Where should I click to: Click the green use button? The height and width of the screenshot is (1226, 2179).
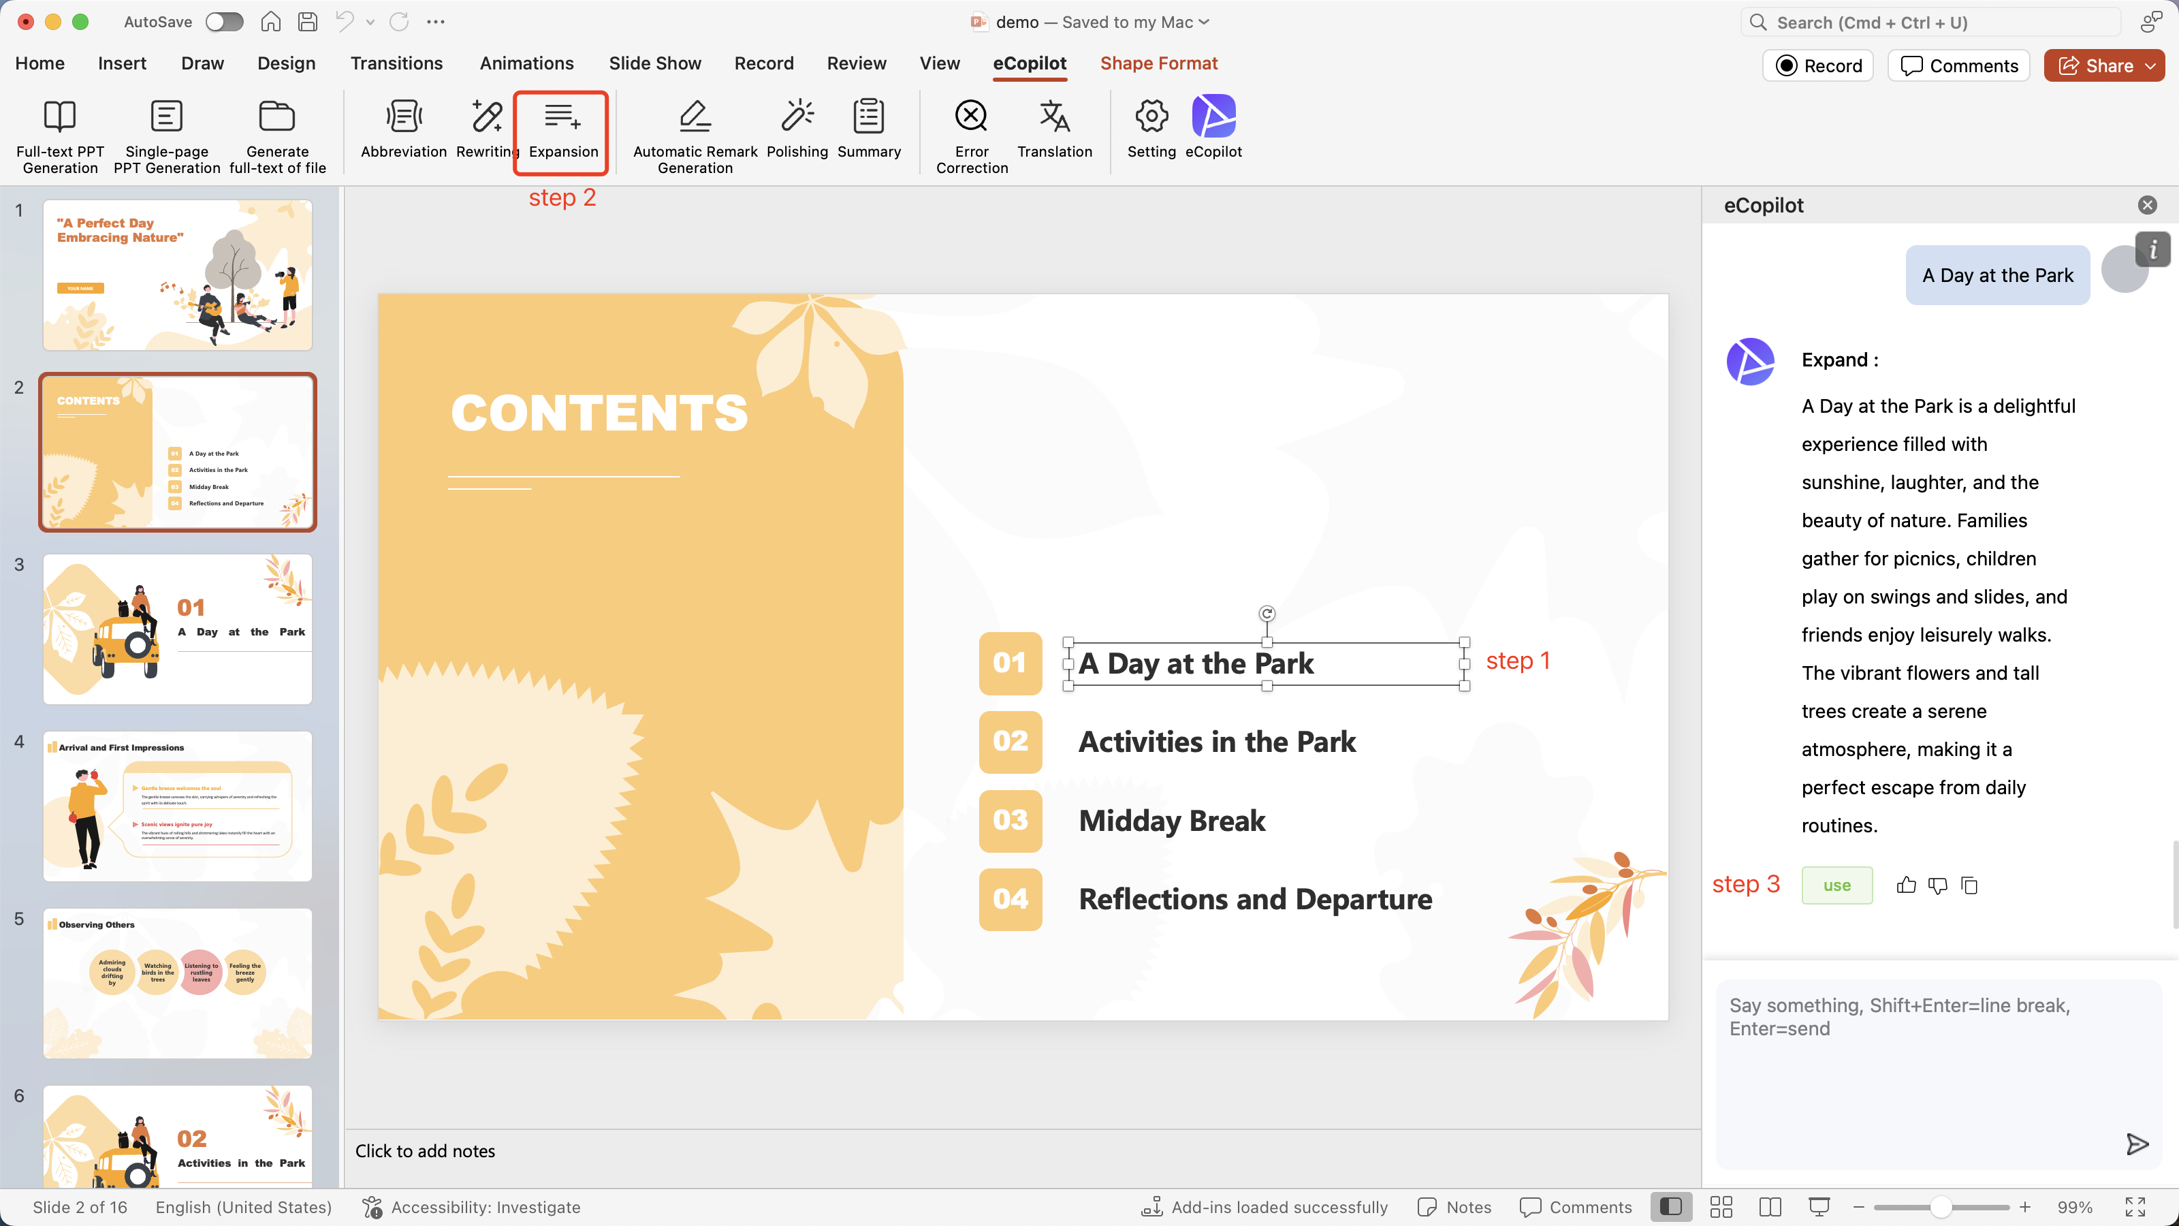pyautogui.click(x=1836, y=885)
